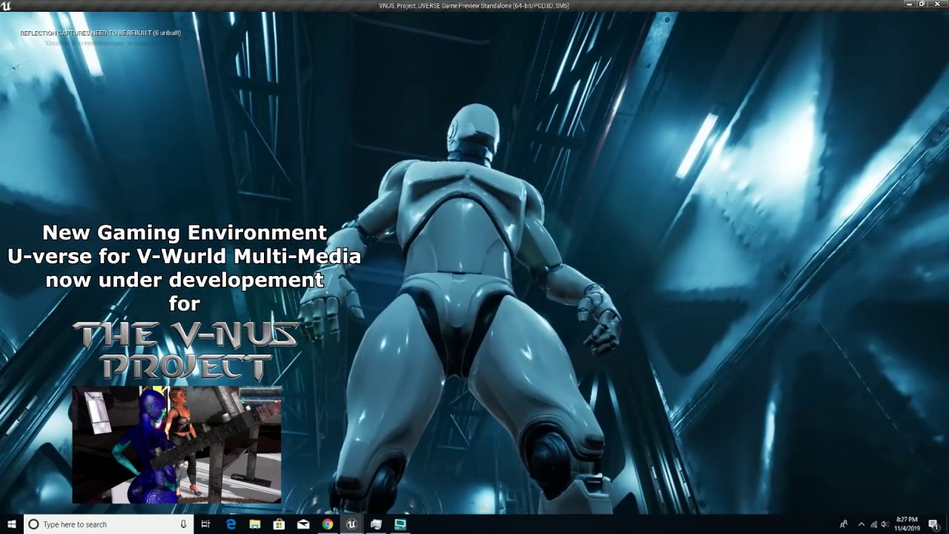Switch to Unreal Engine taskbar icon

coord(351,524)
